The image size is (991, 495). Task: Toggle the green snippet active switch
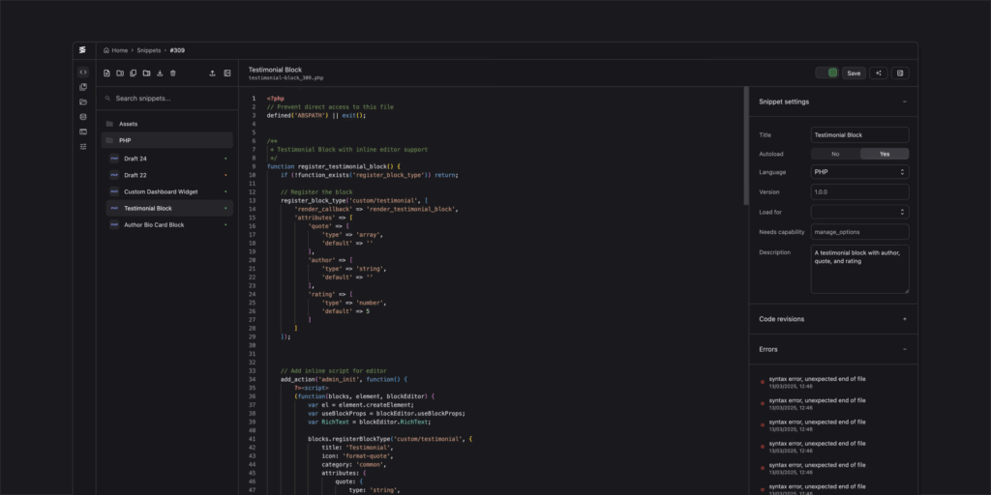coord(826,73)
